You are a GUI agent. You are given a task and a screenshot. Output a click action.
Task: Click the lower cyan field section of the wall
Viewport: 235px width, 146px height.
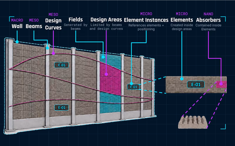(x=110, y=103)
